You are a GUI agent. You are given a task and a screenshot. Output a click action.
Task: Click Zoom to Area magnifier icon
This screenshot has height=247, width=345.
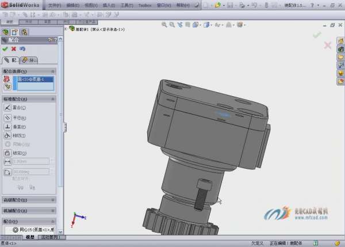coord(172,25)
